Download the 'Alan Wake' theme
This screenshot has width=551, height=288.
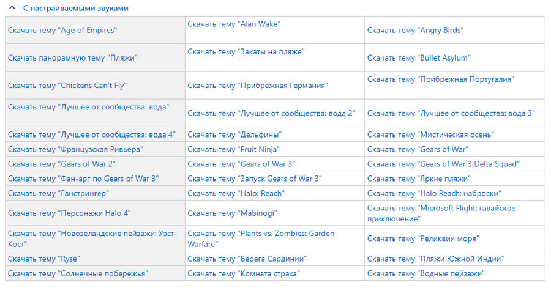(x=234, y=24)
